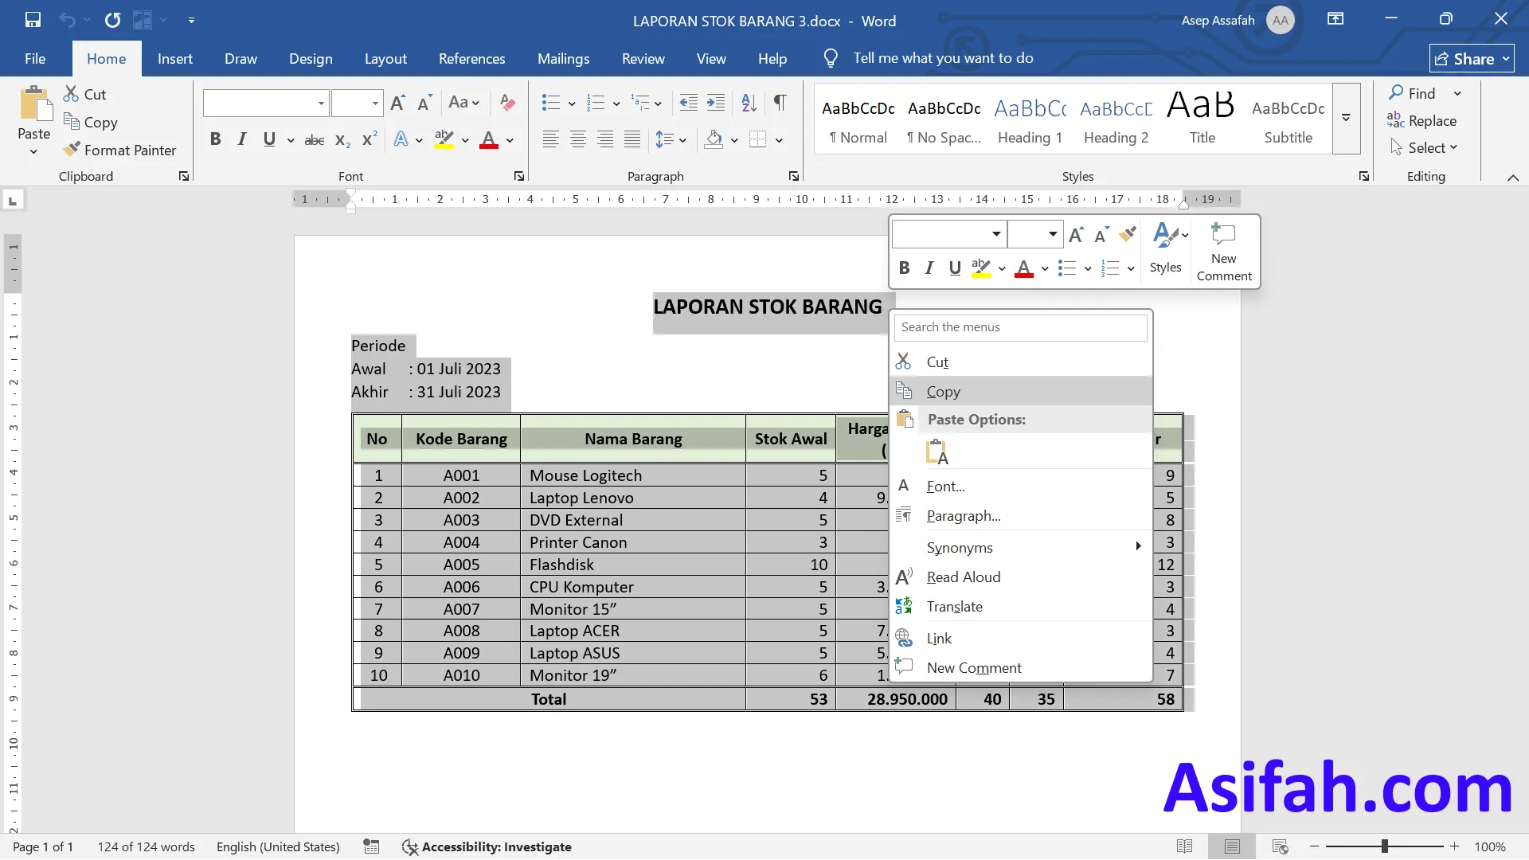Click the Center alignment icon
The image size is (1529, 860).
(578, 139)
